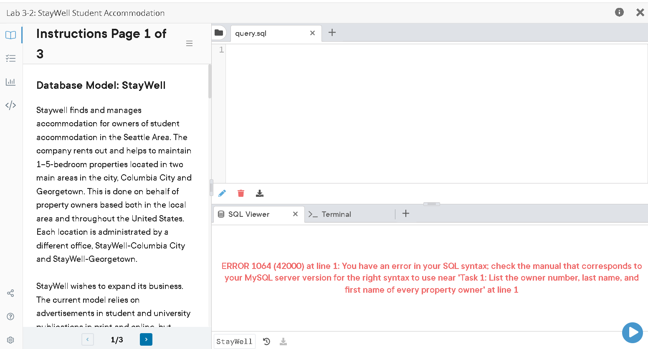Add a new panel with the plus button
The height and width of the screenshot is (349, 648).
tap(405, 213)
